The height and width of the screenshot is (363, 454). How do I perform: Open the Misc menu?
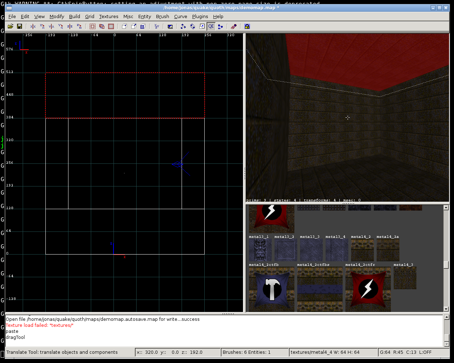click(128, 16)
